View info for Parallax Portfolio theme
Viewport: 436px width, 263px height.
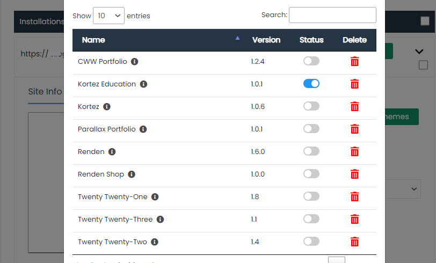click(x=143, y=129)
